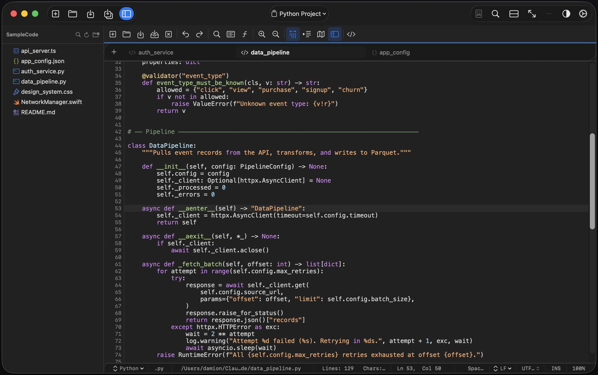
Task: Switch to the auth_service tab
Action: pyautogui.click(x=151, y=53)
